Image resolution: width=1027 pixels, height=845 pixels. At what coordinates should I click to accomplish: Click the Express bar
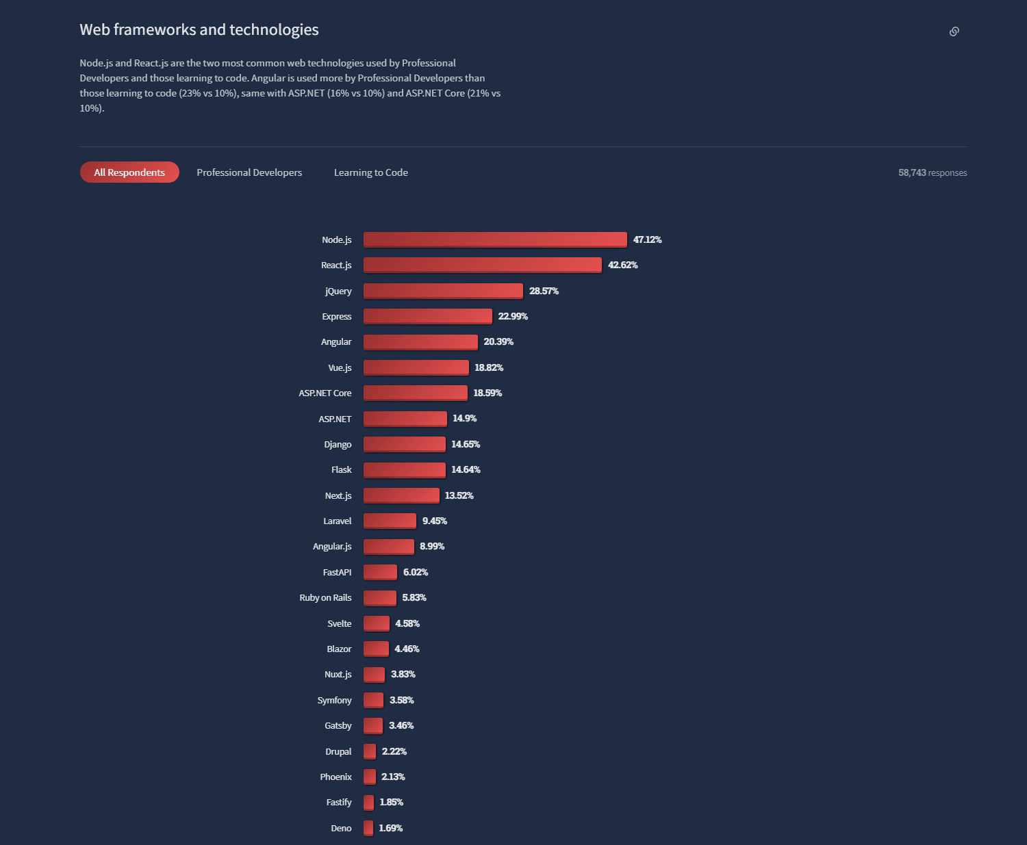point(427,316)
